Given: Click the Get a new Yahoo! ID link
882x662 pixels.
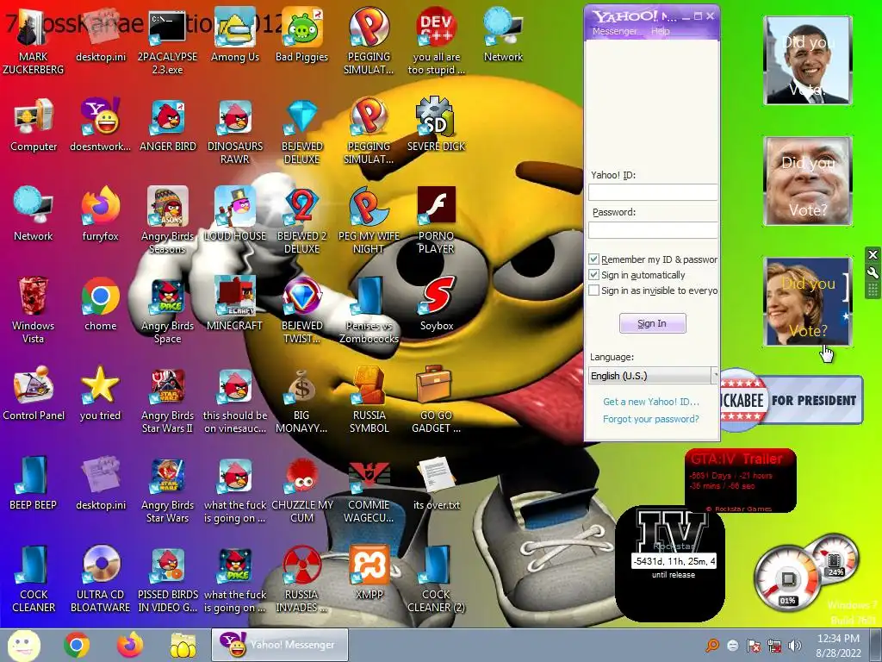Looking at the screenshot, I should [x=651, y=402].
